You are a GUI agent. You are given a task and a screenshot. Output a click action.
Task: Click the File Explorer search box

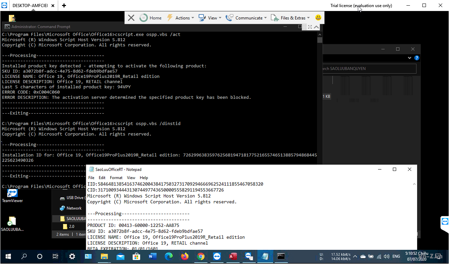369,69
